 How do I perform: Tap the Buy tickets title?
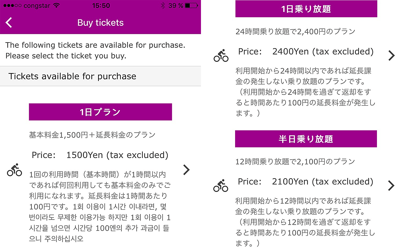pos(100,23)
